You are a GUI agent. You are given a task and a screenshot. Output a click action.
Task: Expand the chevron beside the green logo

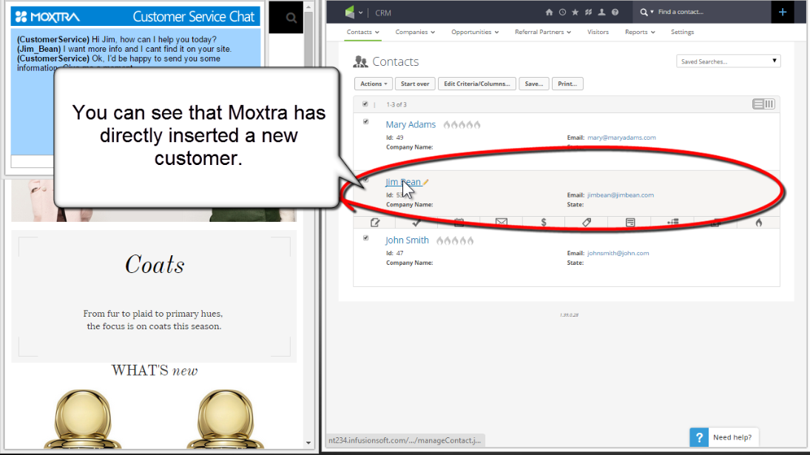360,13
